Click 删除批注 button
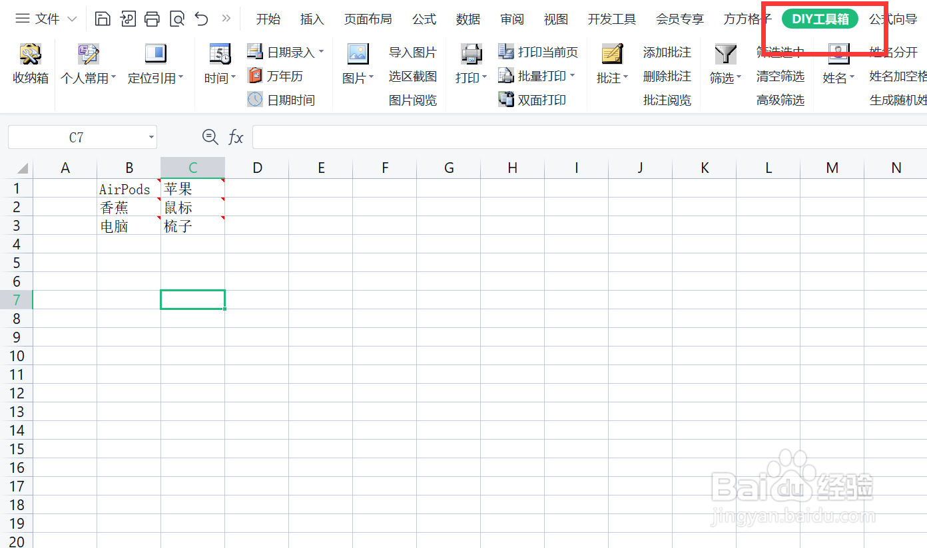The height and width of the screenshot is (548, 927). click(x=667, y=76)
